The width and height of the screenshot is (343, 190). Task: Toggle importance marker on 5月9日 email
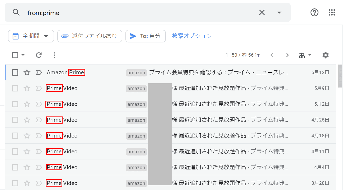[x=39, y=88]
